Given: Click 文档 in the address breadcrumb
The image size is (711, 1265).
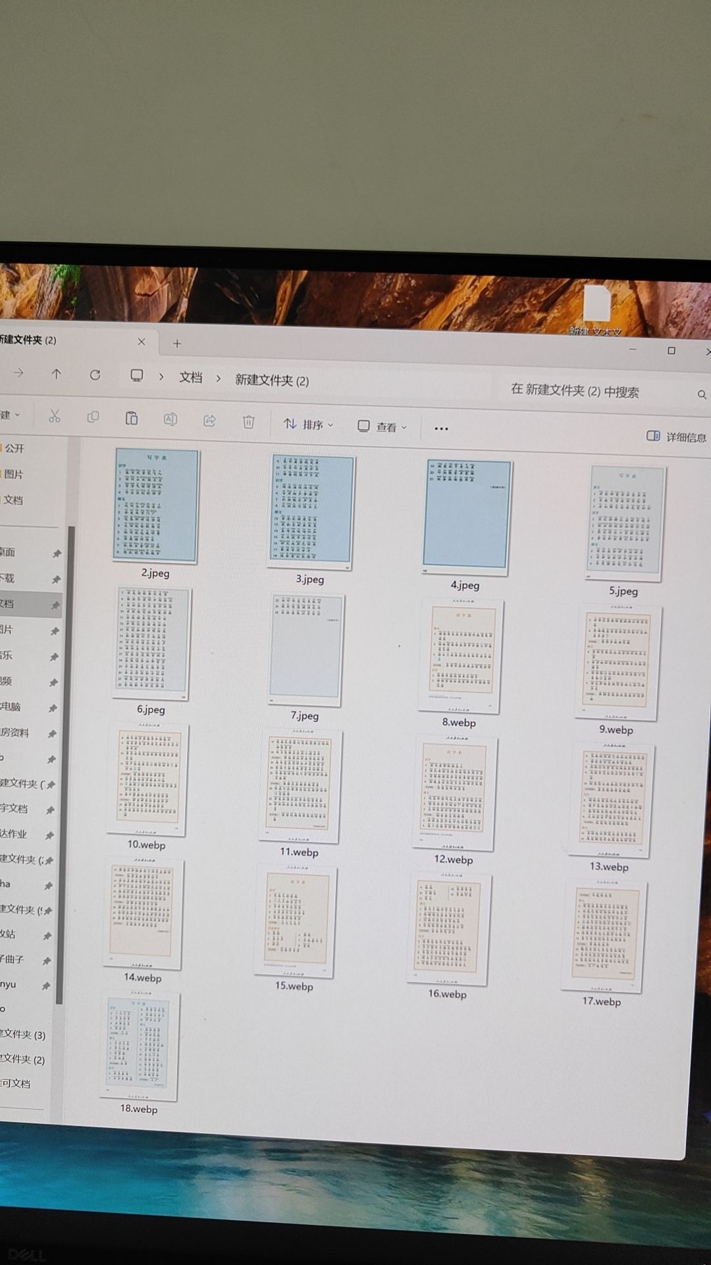Looking at the screenshot, I should coord(191,378).
